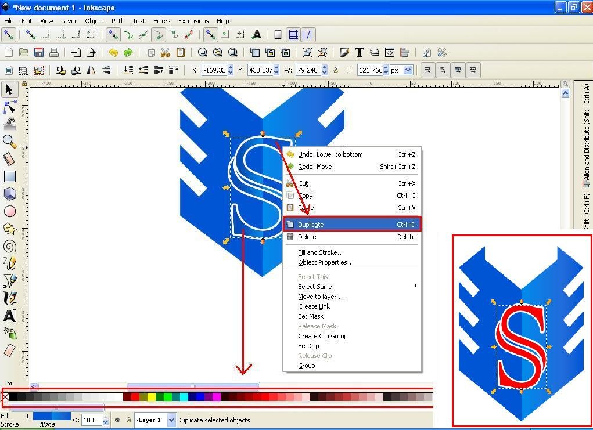Click the Print document toolbar icon
This screenshot has width=593, height=430.
click(54, 52)
